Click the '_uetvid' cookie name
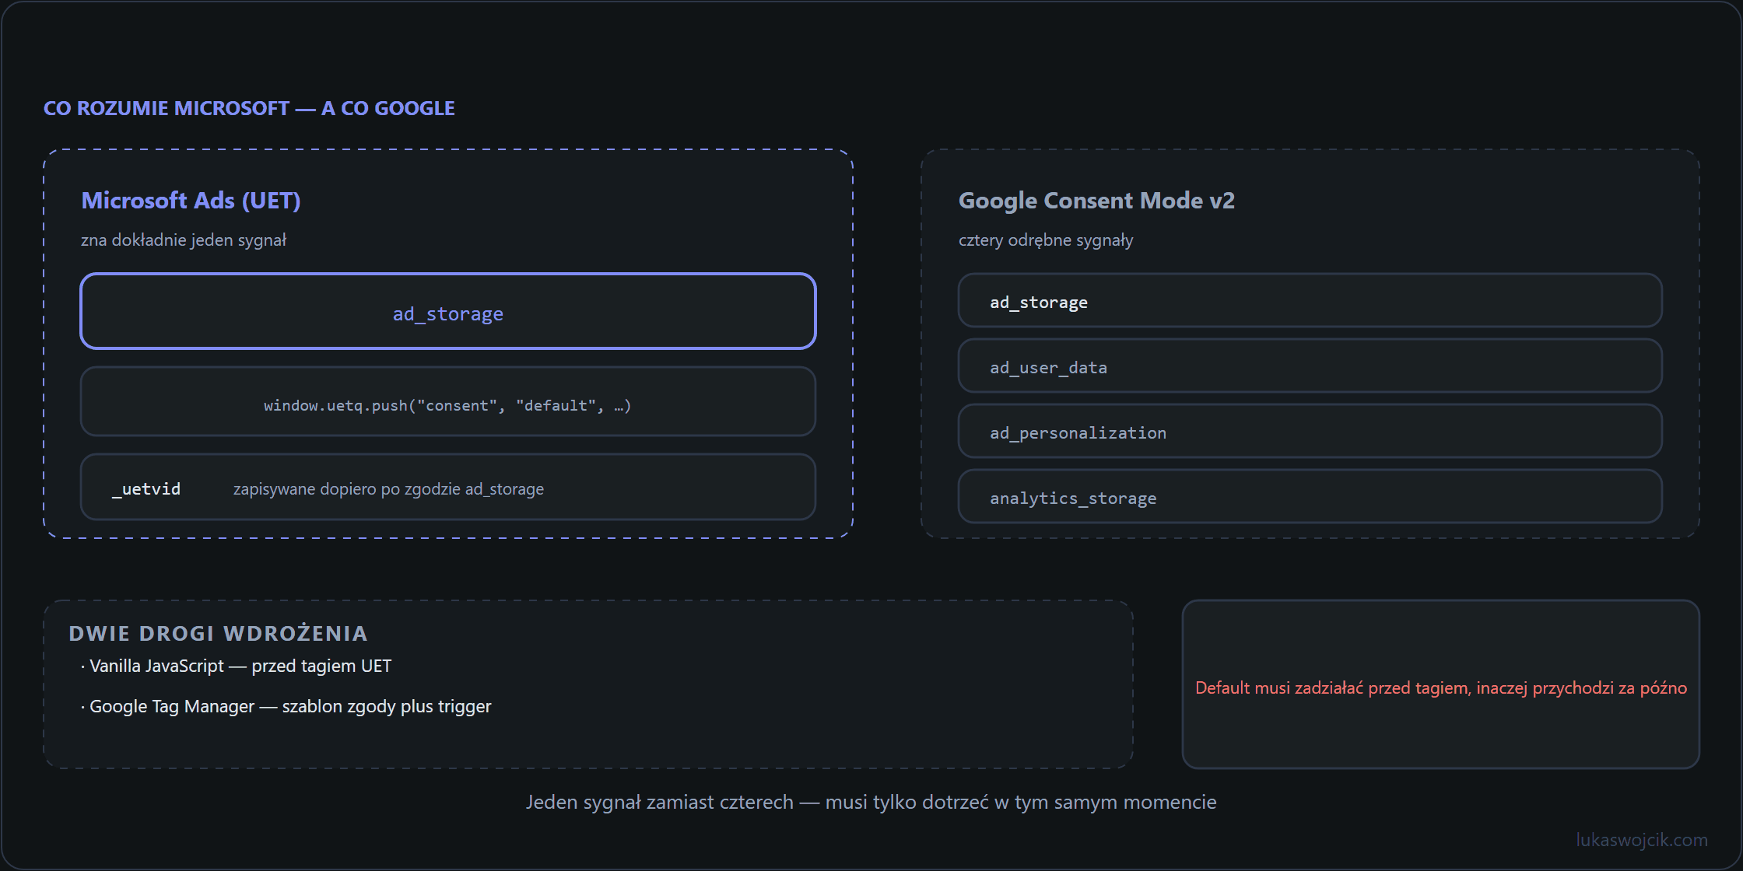The image size is (1743, 871). (x=146, y=489)
